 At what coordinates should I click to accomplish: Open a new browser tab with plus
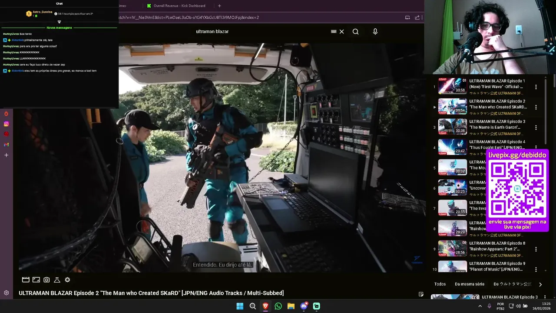coord(219,6)
